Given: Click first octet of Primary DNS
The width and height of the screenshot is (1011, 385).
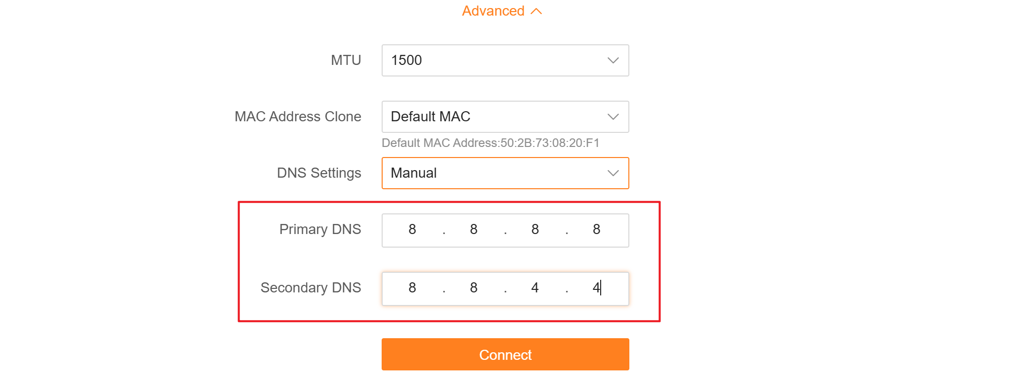Looking at the screenshot, I should coord(412,230).
